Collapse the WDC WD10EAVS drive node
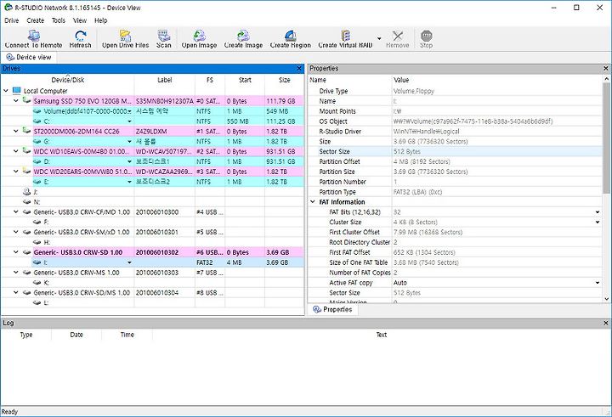612x417 pixels. (x=16, y=151)
